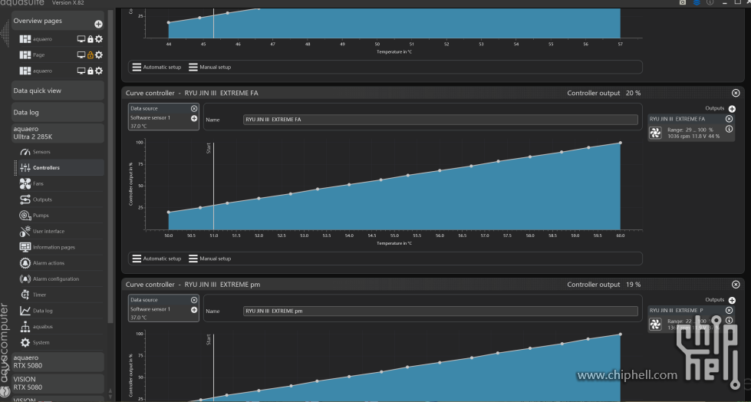
Task: Remove RYU JIN III EXTREME P output
Action: click(x=729, y=311)
